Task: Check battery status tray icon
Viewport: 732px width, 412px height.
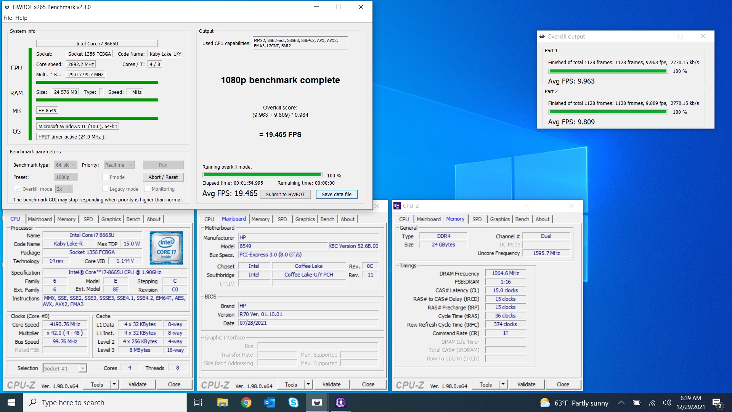Action: (636, 402)
